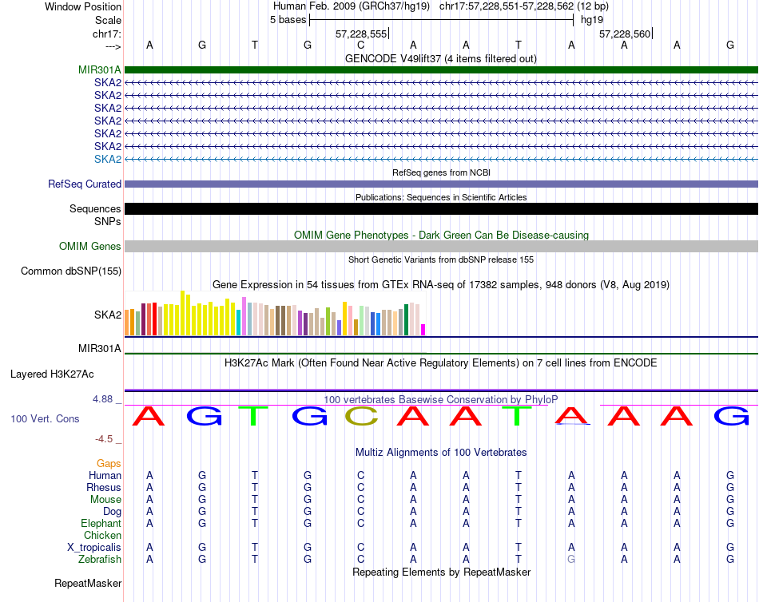Open the Common dbSNP(155) track label
This screenshot has width=759, height=602.
pyautogui.click(x=70, y=271)
